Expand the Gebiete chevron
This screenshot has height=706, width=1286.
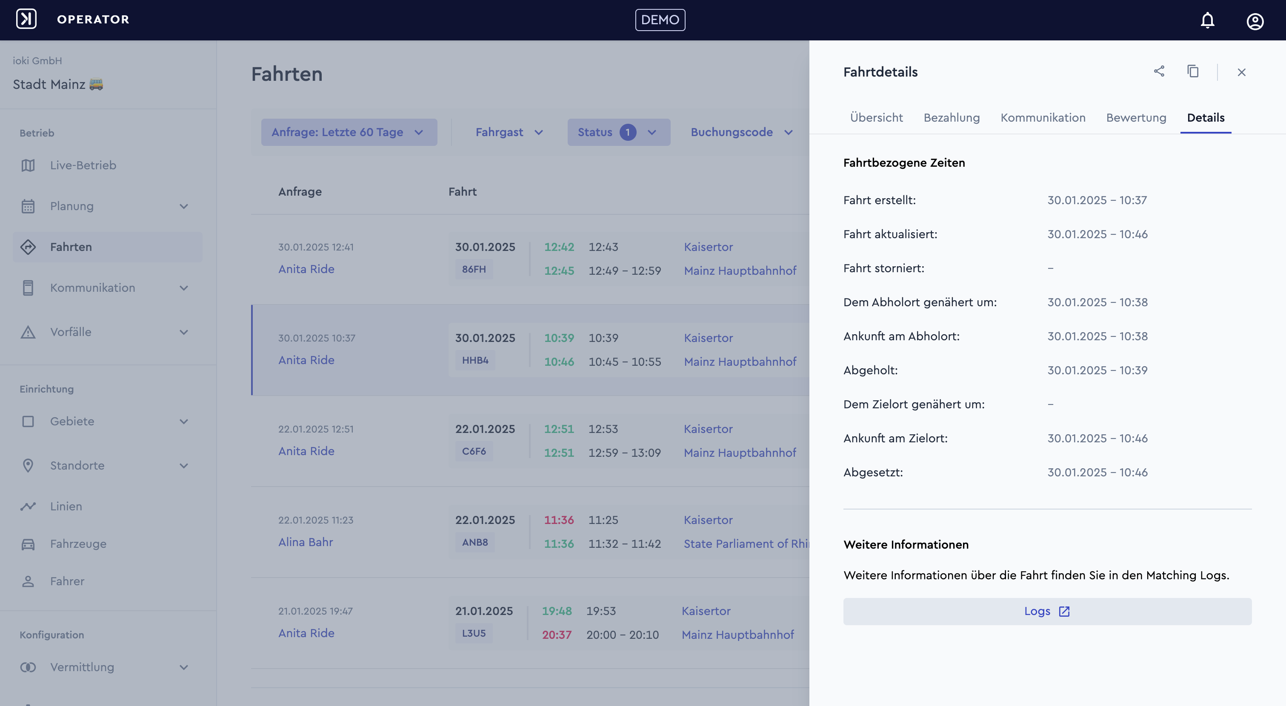(x=184, y=421)
